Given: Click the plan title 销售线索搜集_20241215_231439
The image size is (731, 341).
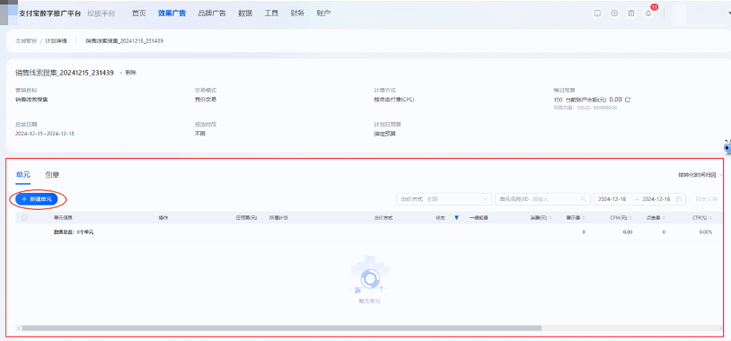Looking at the screenshot, I should (65, 73).
